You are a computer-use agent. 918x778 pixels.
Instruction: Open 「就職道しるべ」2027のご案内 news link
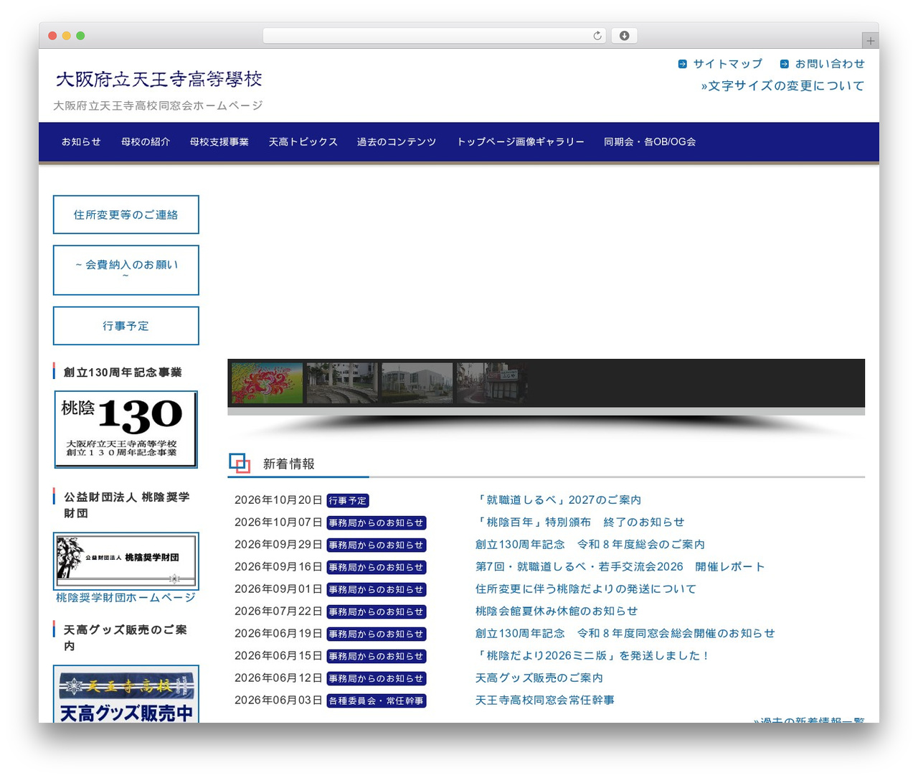coord(559,500)
